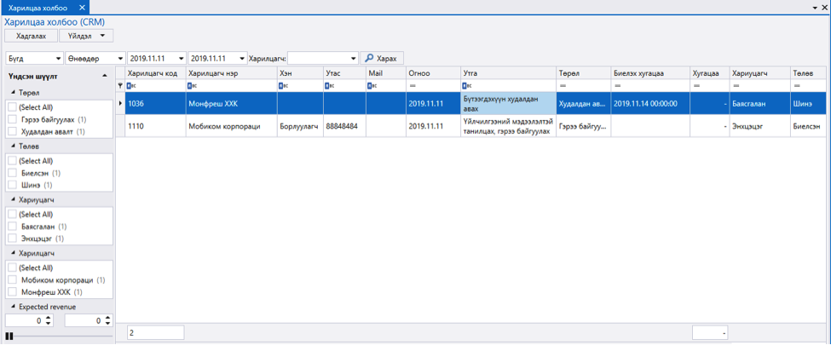Click the pause icon at panel bottom
The image size is (831, 345).
pos(9,336)
